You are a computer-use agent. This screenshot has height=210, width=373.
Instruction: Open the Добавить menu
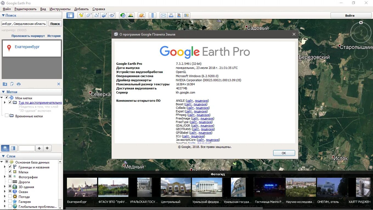click(81, 9)
